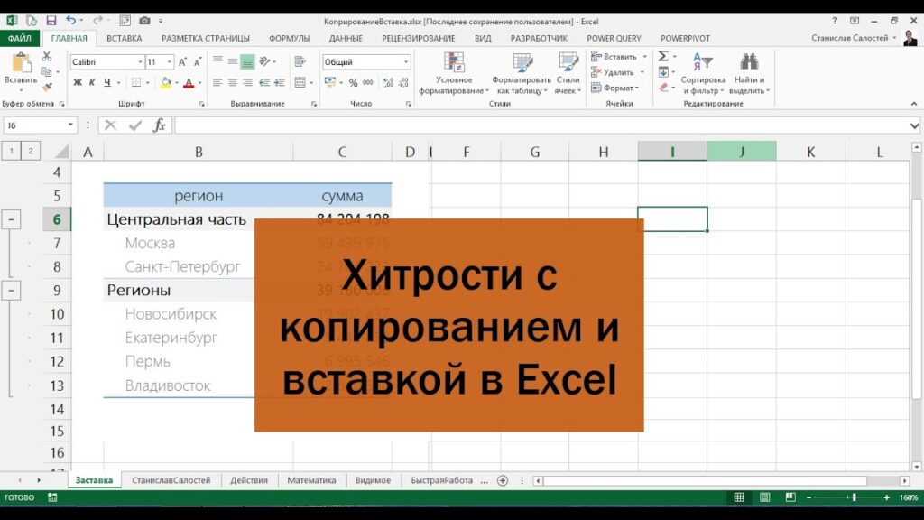Click the Save icon in quick access toolbar

coord(51,20)
